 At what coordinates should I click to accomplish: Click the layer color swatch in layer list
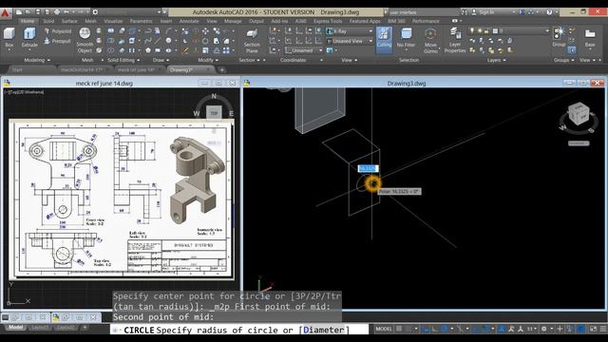tap(495, 30)
